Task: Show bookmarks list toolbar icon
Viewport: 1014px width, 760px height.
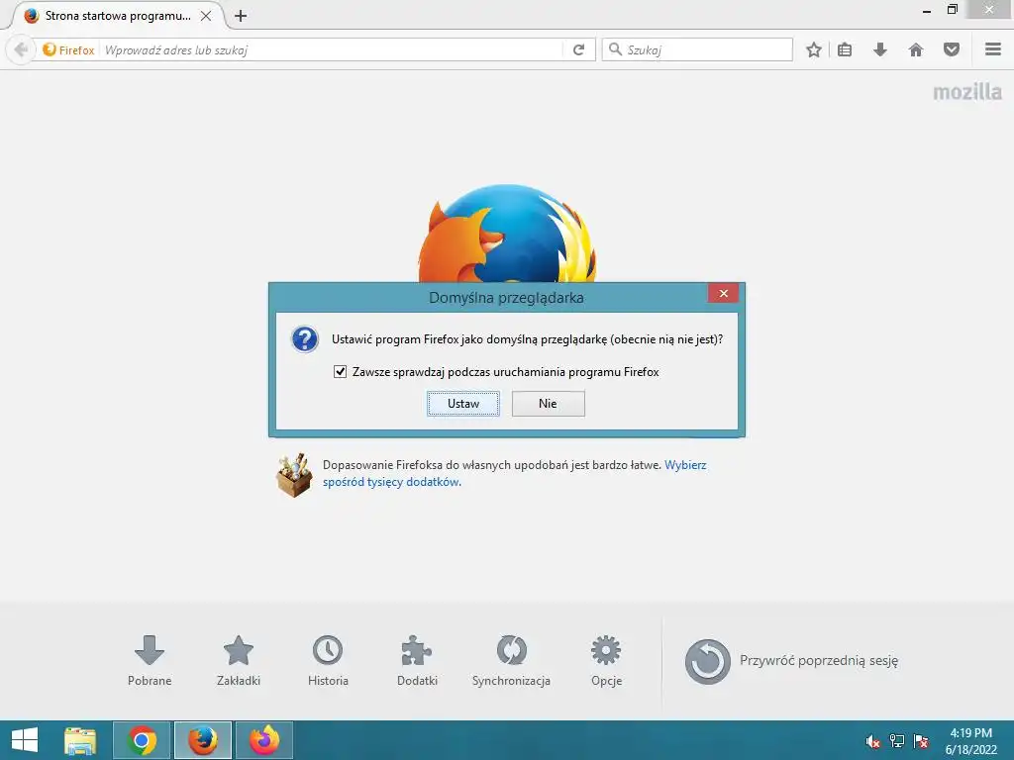Action: tap(845, 49)
